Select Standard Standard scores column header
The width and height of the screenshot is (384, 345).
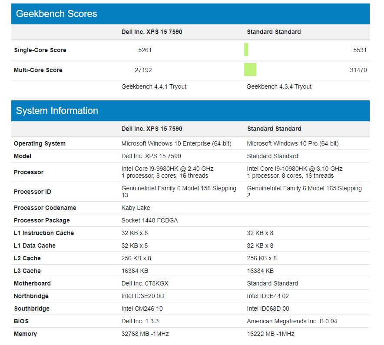274,32
